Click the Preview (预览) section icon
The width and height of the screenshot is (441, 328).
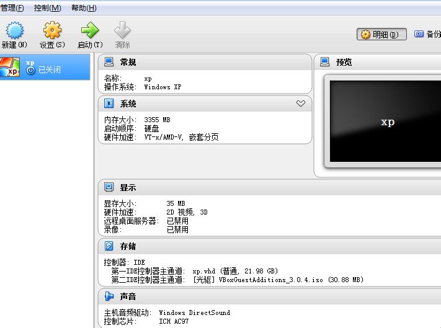[324, 62]
